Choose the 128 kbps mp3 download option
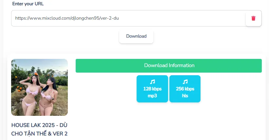Image resolution: width=269 pixels, height=140 pixels. pos(152,89)
